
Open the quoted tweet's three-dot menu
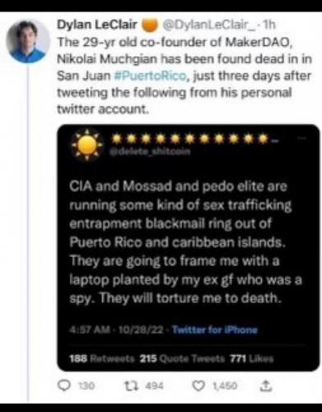pyautogui.click(x=301, y=138)
